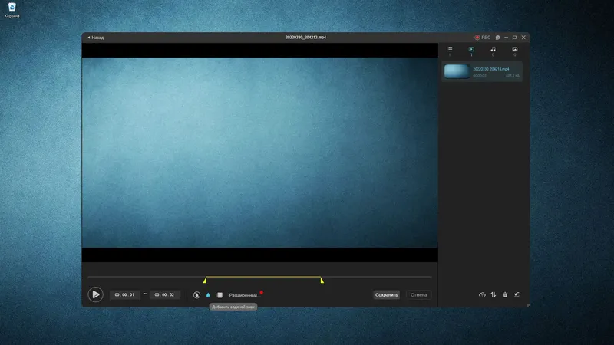The height and width of the screenshot is (345, 614).
Task: Click the blue water drop watermark icon
Action: tap(208, 295)
